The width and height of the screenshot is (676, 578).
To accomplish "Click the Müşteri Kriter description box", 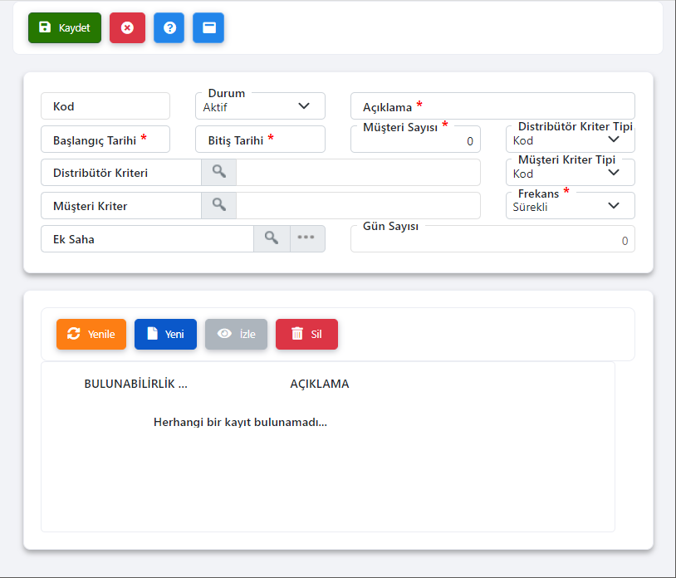I will (x=358, y=206).
